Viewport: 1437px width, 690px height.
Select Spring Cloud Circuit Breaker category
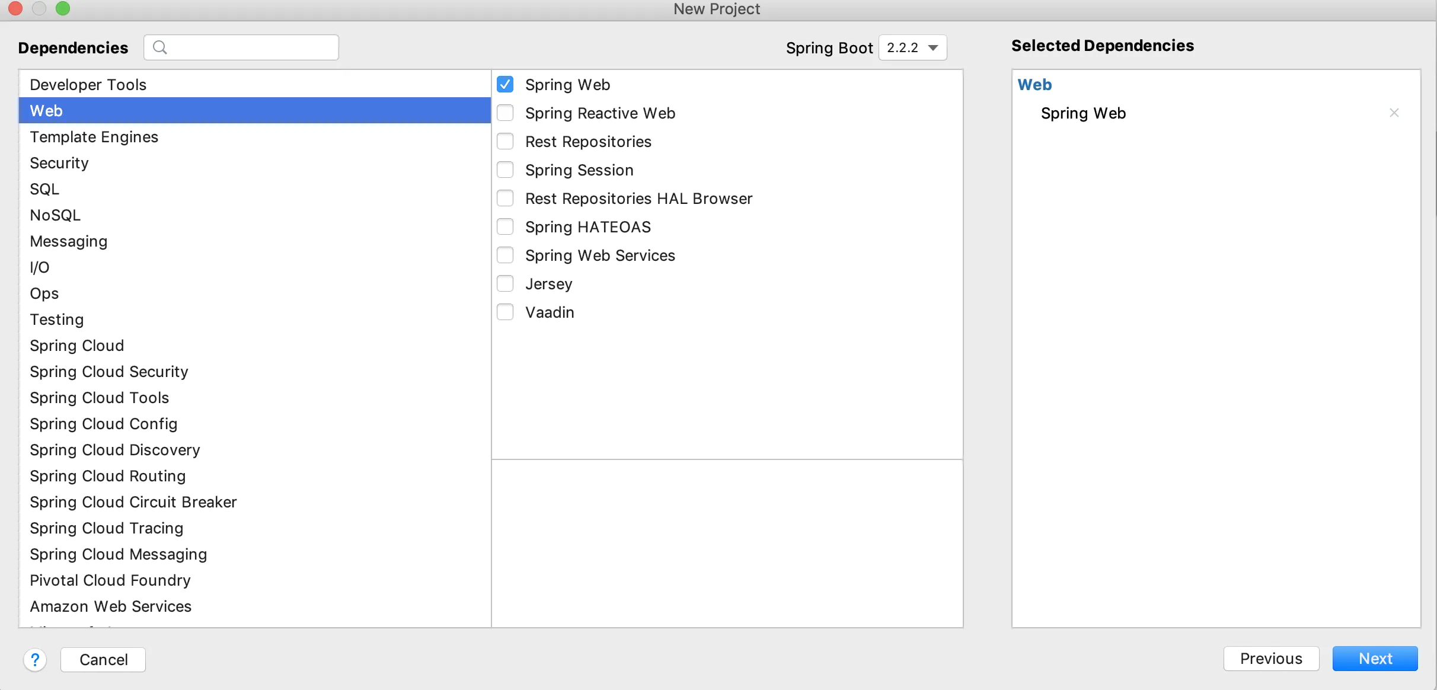(x=255, y=502)
